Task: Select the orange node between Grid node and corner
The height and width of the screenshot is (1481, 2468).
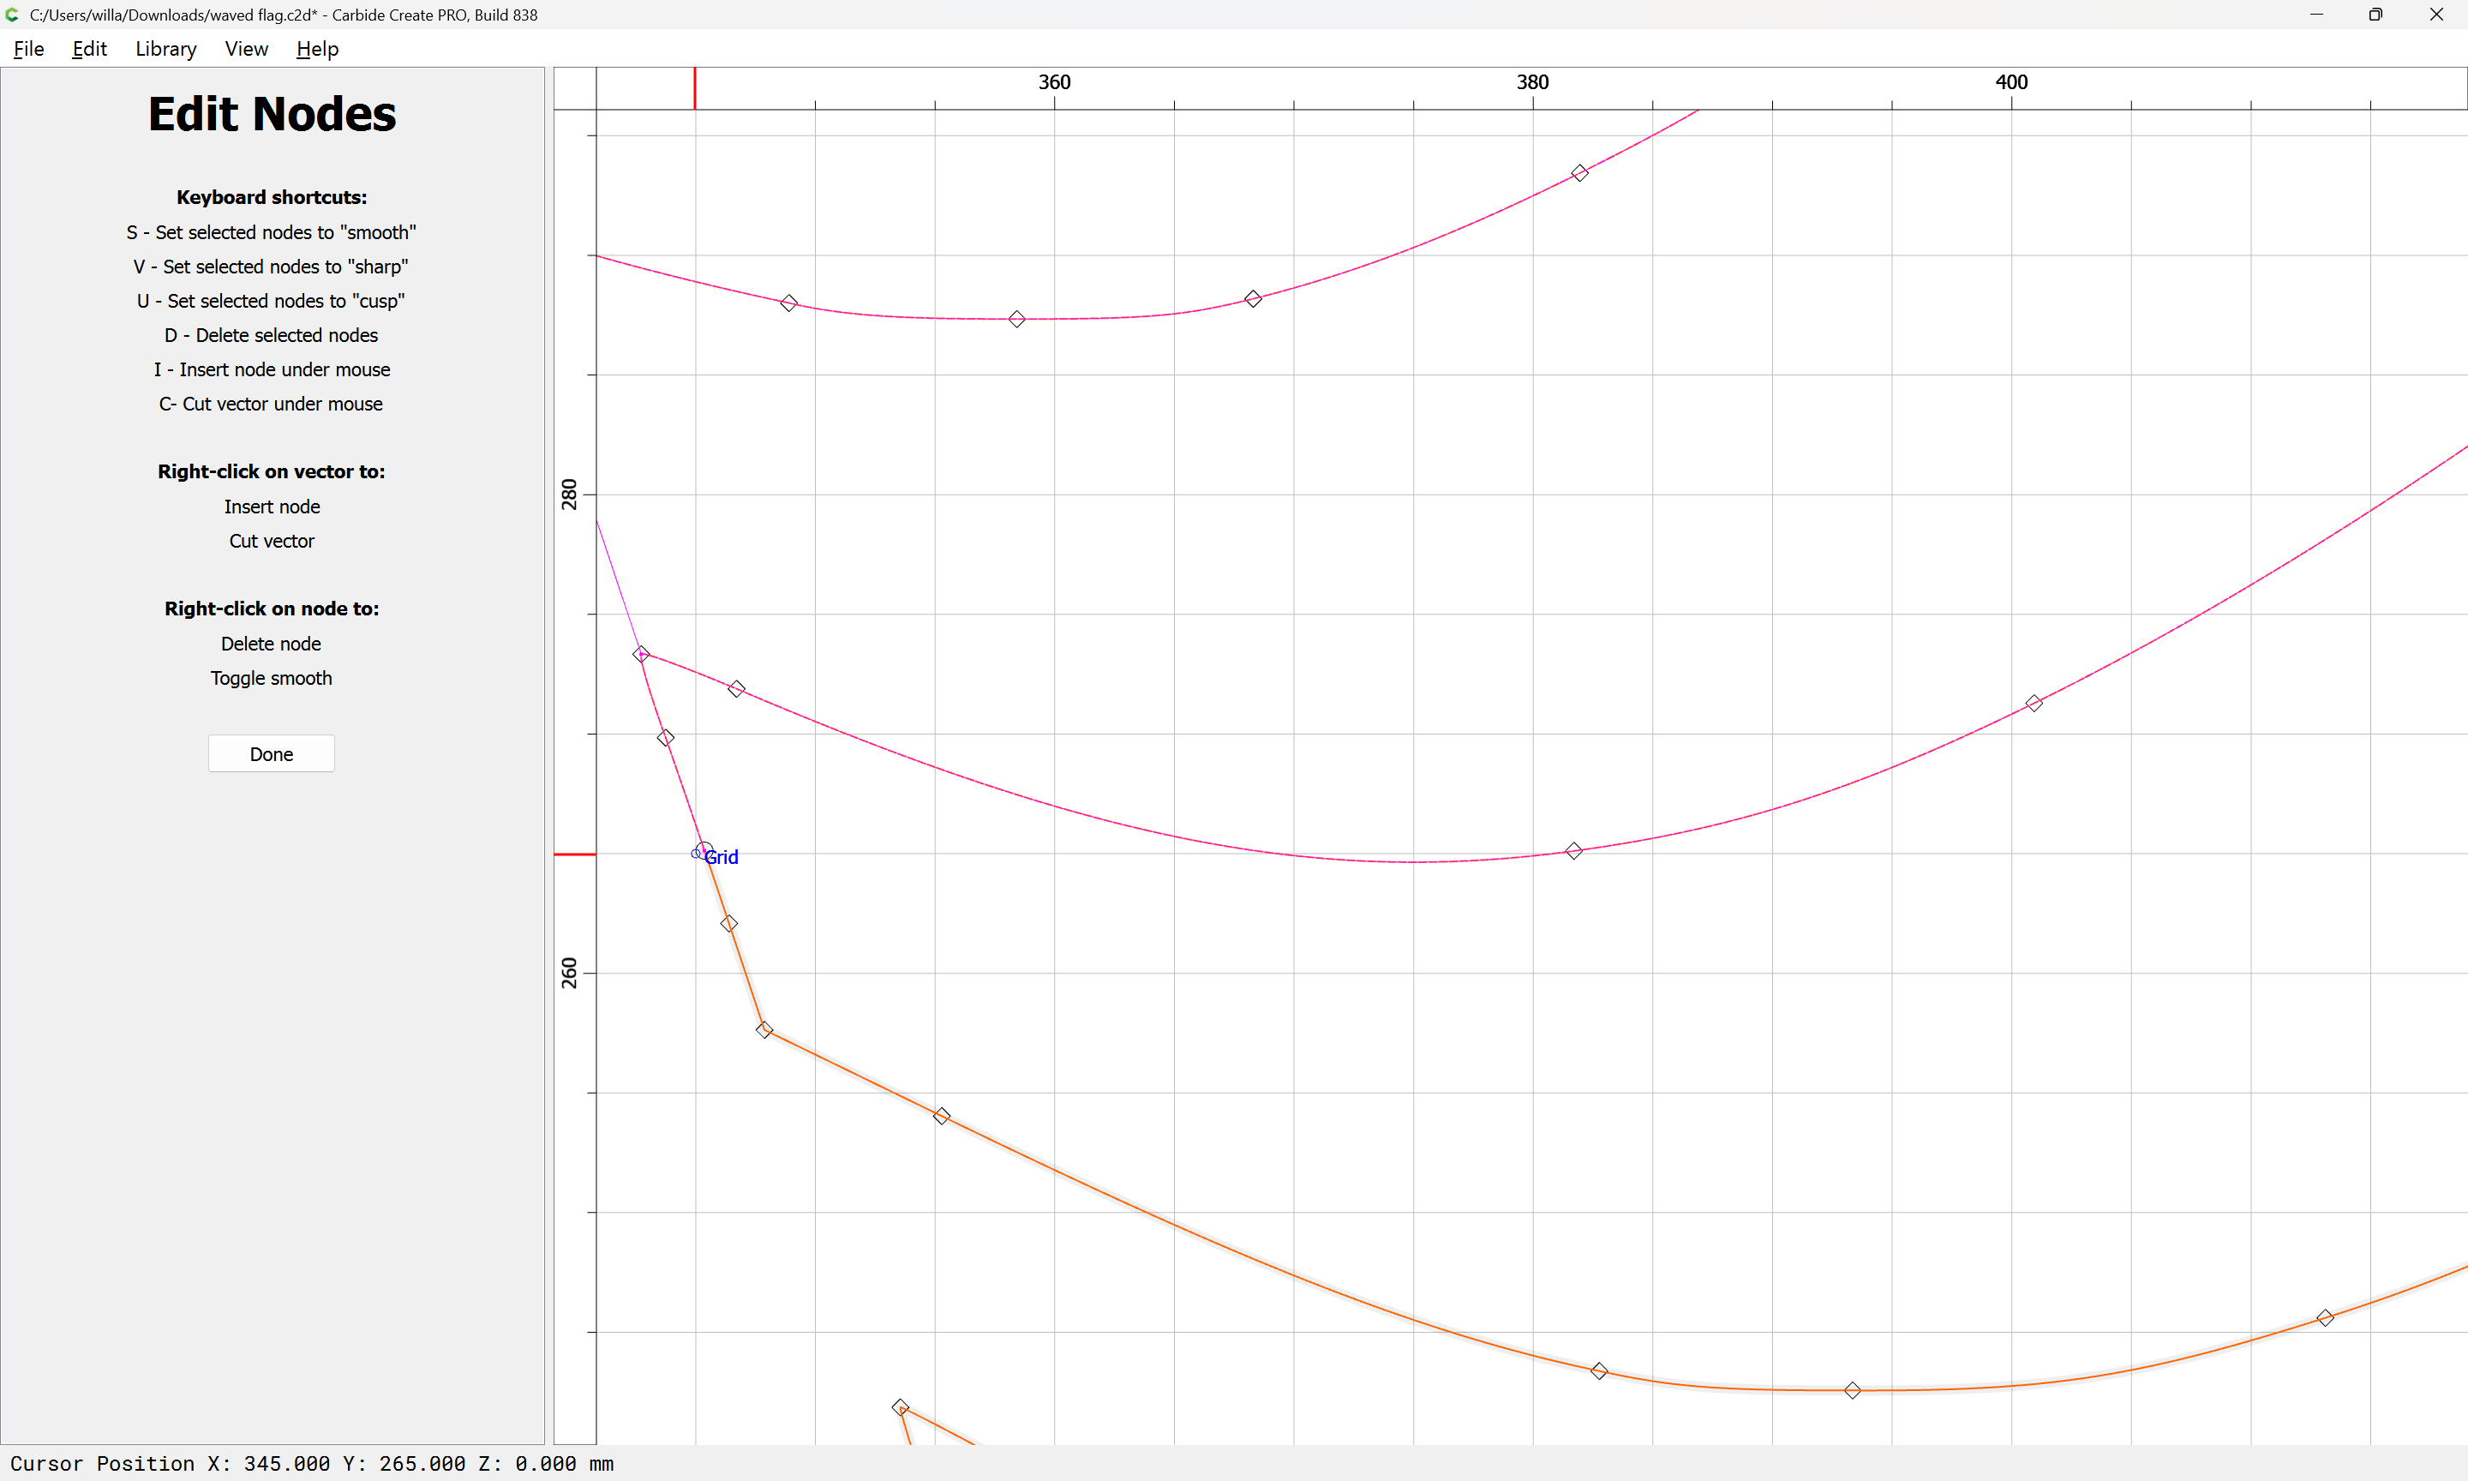Action: coord(729,924)
